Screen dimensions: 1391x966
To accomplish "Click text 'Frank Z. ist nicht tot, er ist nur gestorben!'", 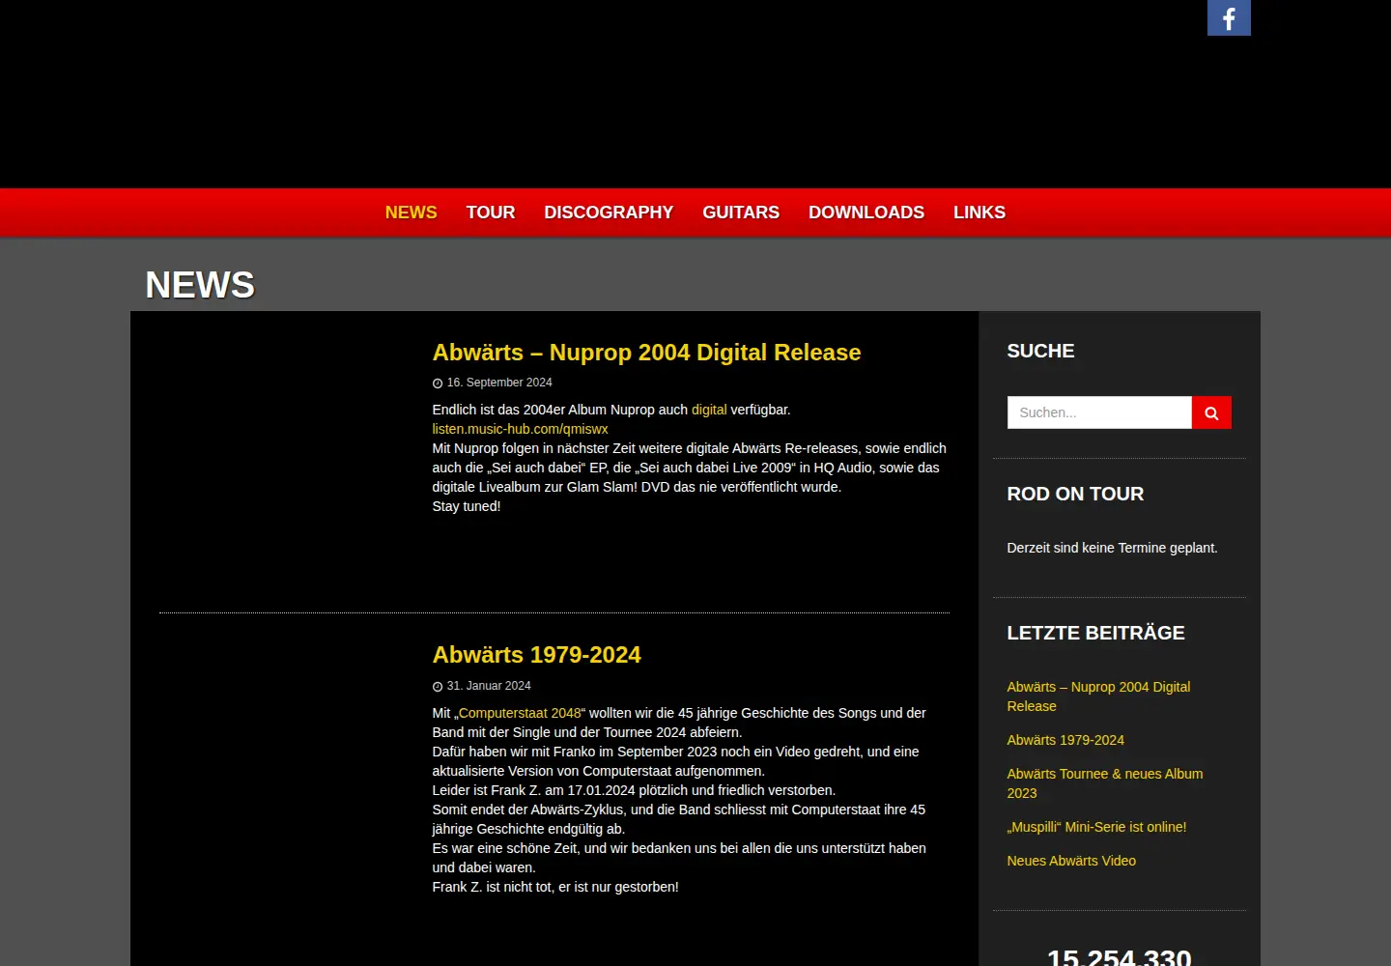I will pyautogui.click(x=555, y=887).
